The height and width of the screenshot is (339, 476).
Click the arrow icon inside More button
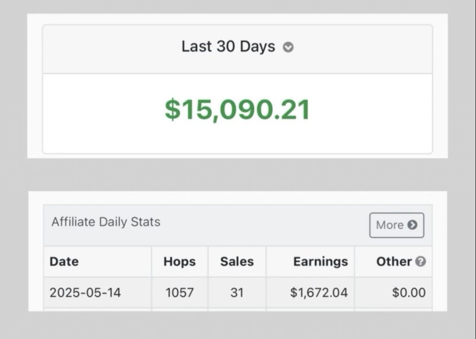click(412, 225)
